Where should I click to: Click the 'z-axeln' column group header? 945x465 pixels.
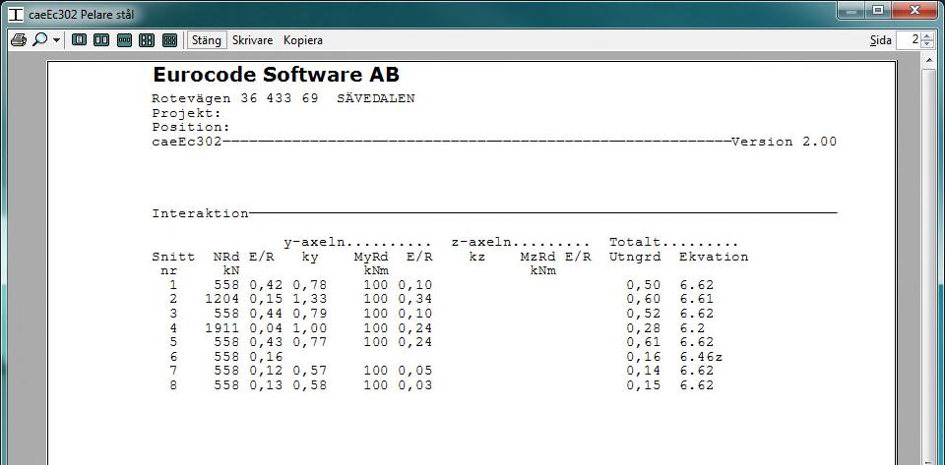pyautogui.click(x=482, y=243)
